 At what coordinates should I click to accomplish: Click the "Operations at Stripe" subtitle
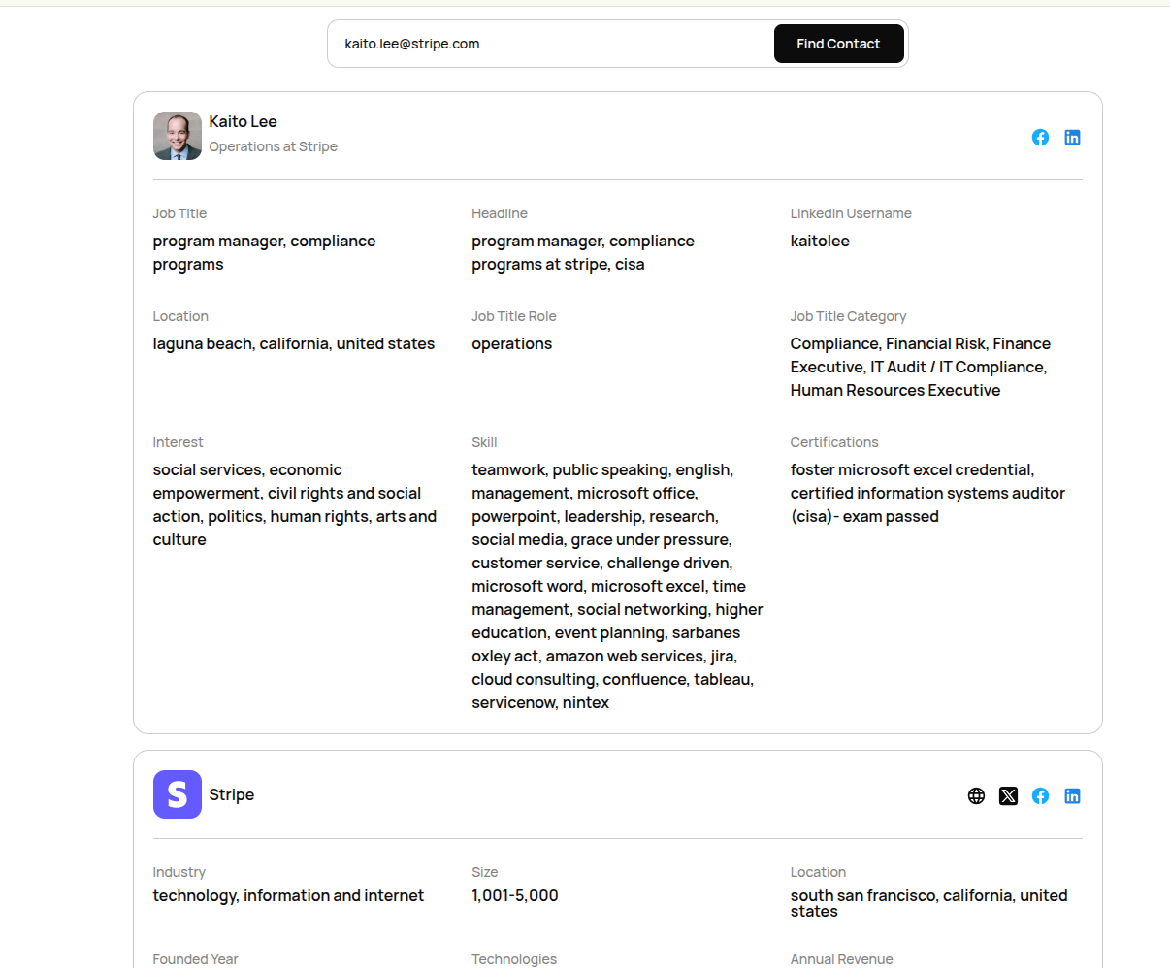tap(274, 146)
